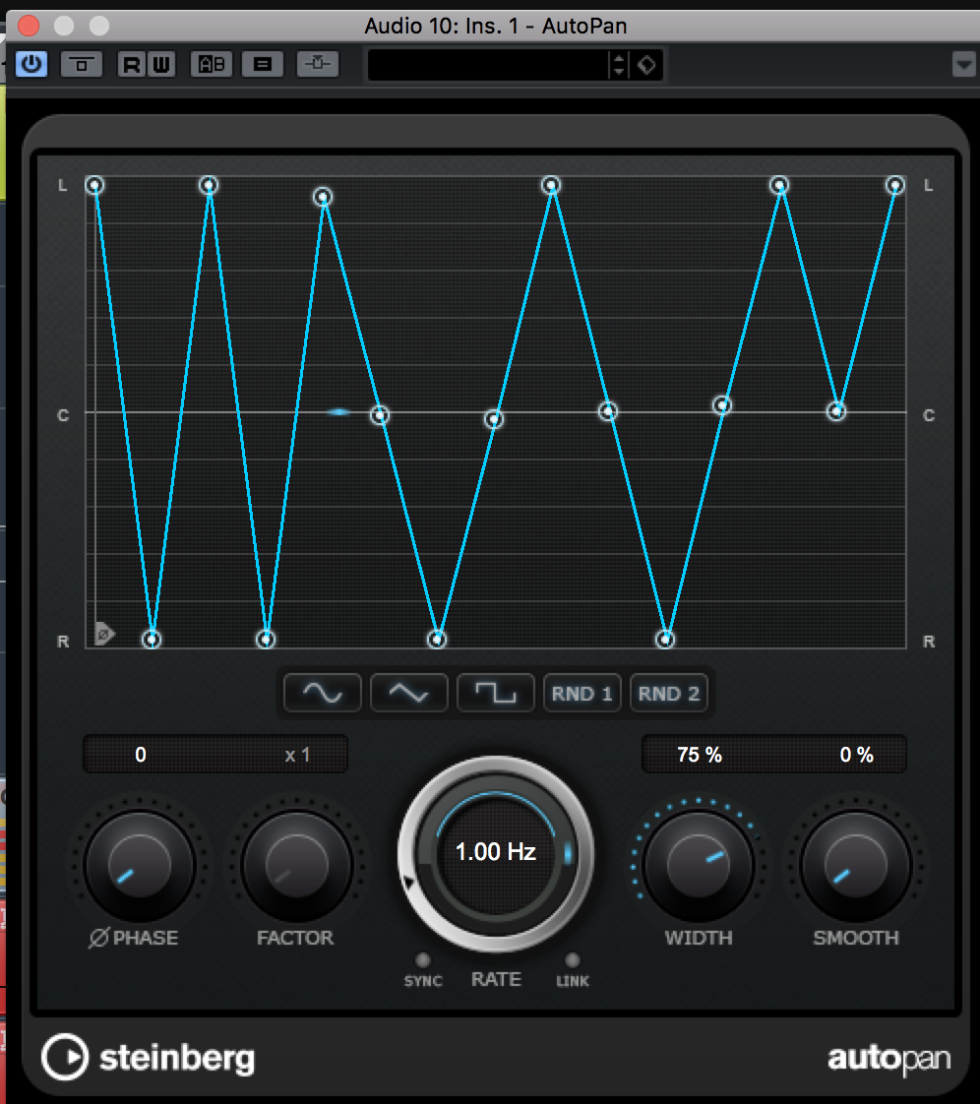
Task: Click the first curve node at top left
Action: tap(95, 185)
